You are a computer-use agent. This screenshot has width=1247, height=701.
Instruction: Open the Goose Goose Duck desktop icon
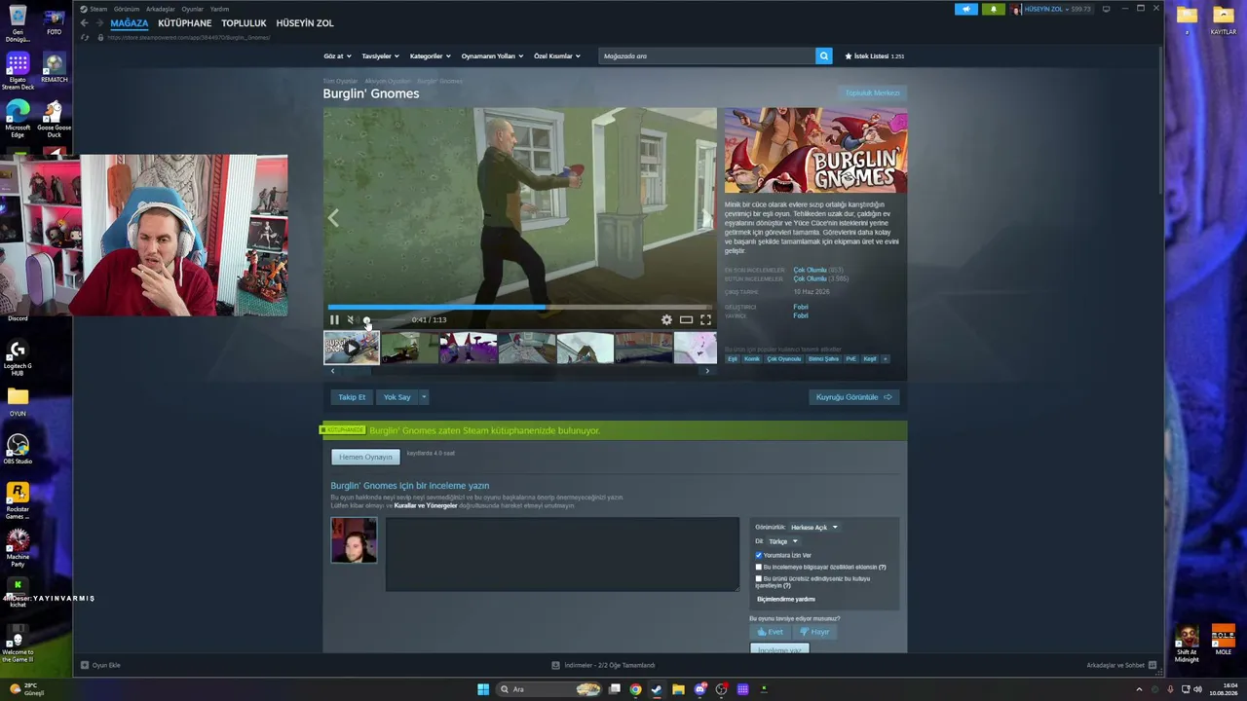(x=54, y=119)
